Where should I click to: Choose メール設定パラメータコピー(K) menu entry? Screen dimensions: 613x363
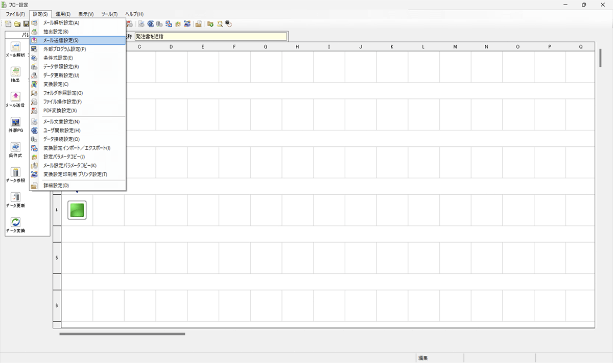click(78, 165)
